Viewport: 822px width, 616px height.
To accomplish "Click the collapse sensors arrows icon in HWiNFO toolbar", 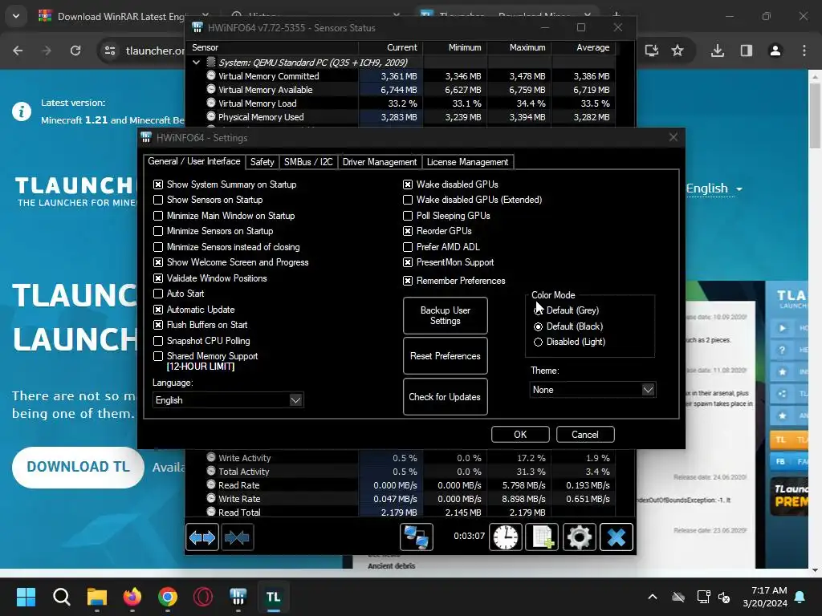I will [x=237, y=537].
